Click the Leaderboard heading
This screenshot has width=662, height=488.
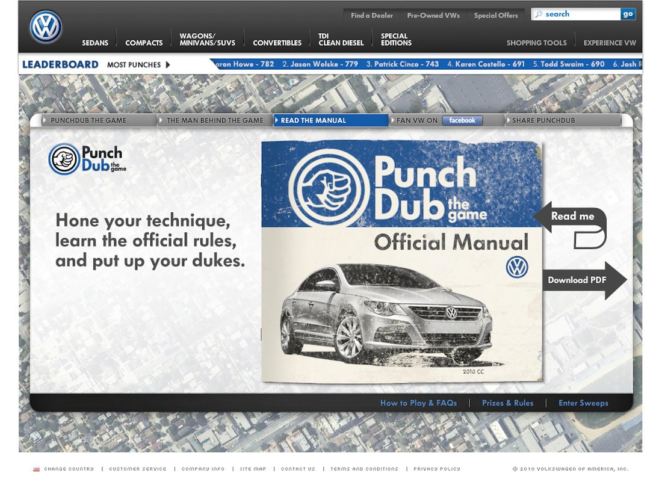tap(60, 64)
